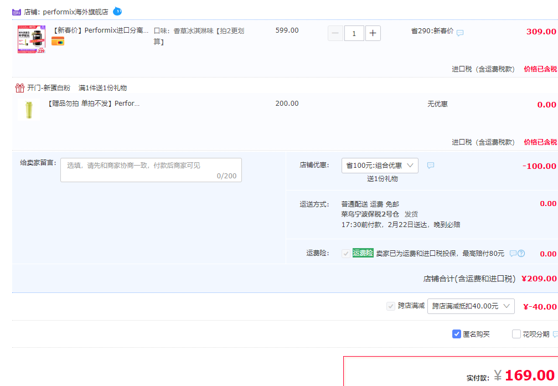Open the help question mark icon for 运费险
The width and height of the screenshot is (558, 386).
click(521, 254)
